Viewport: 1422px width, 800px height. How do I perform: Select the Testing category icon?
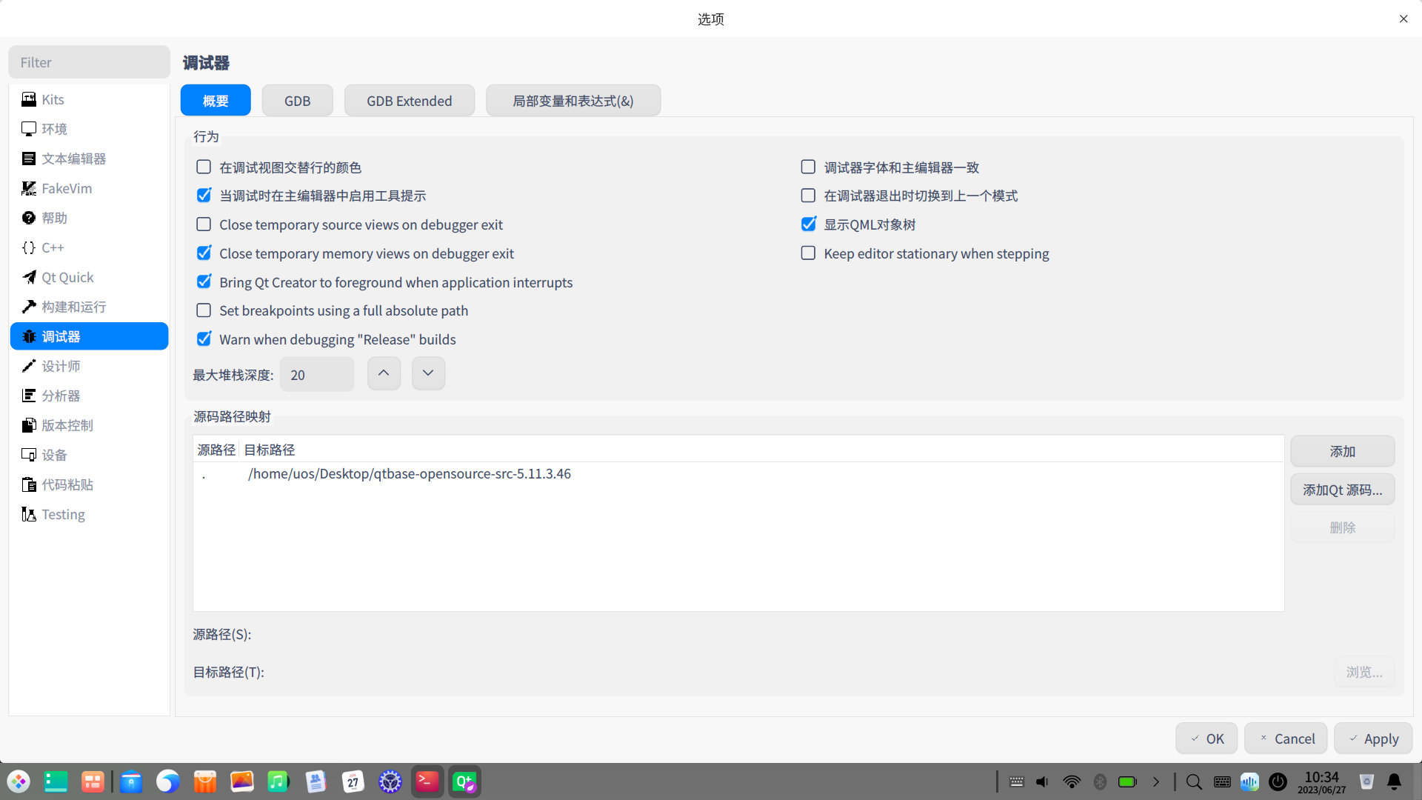coord(29,514)
